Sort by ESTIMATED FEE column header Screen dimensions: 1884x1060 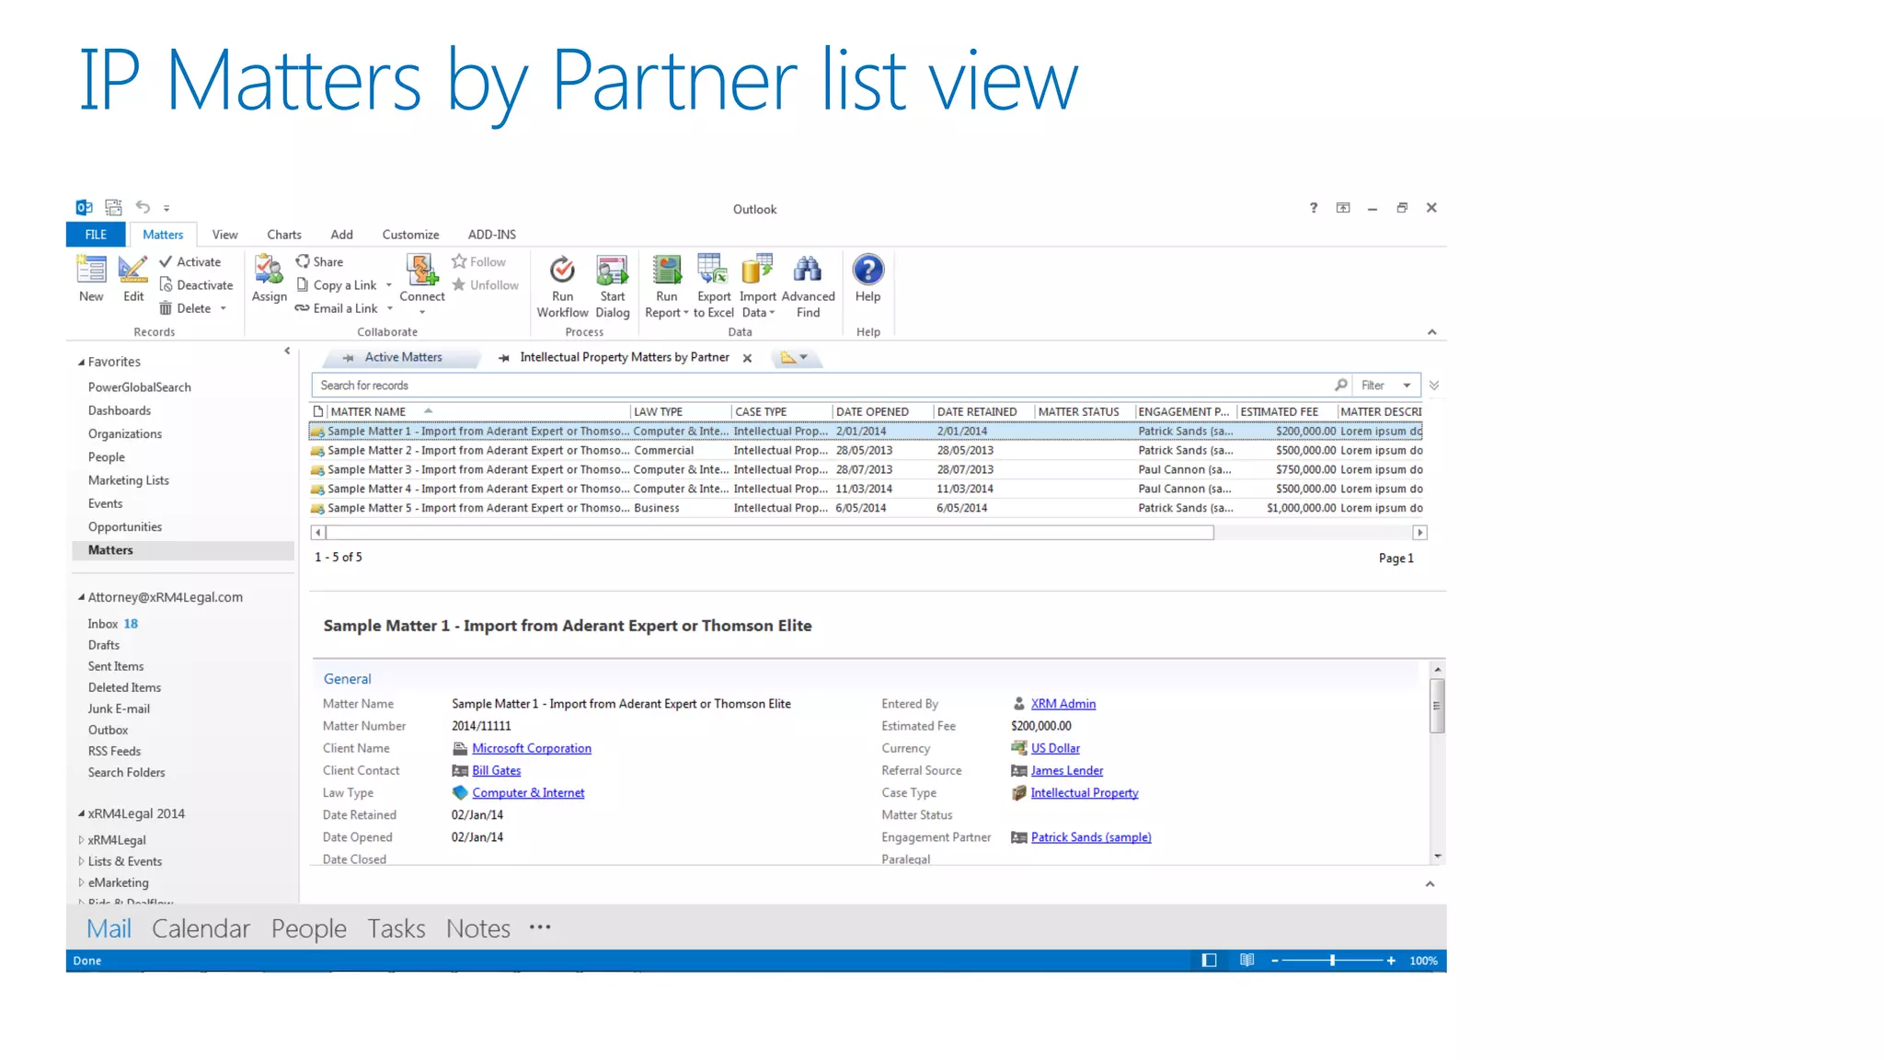pos(1279,412)
